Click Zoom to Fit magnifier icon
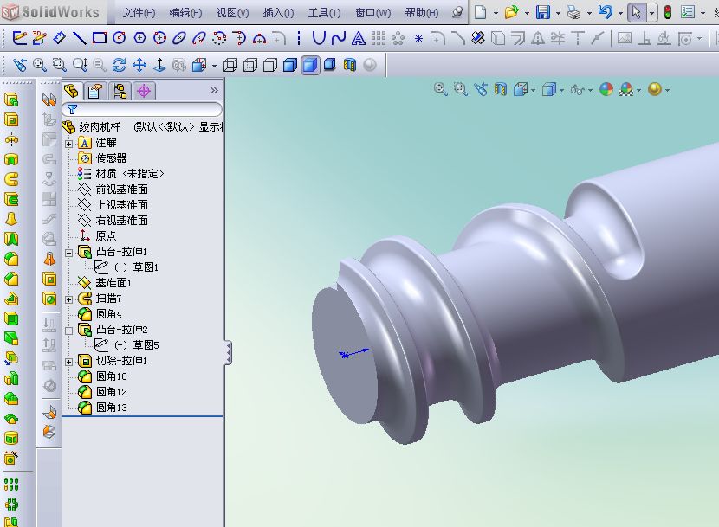719x527 pixels. (x=40, y=65)
